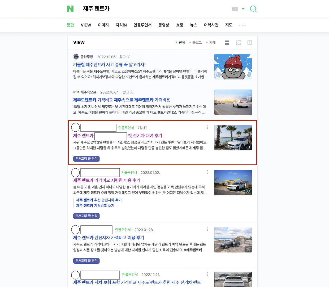Open more options on the highlighted influencer post
This screenshot has height=287, width=329.
[207, 127]
